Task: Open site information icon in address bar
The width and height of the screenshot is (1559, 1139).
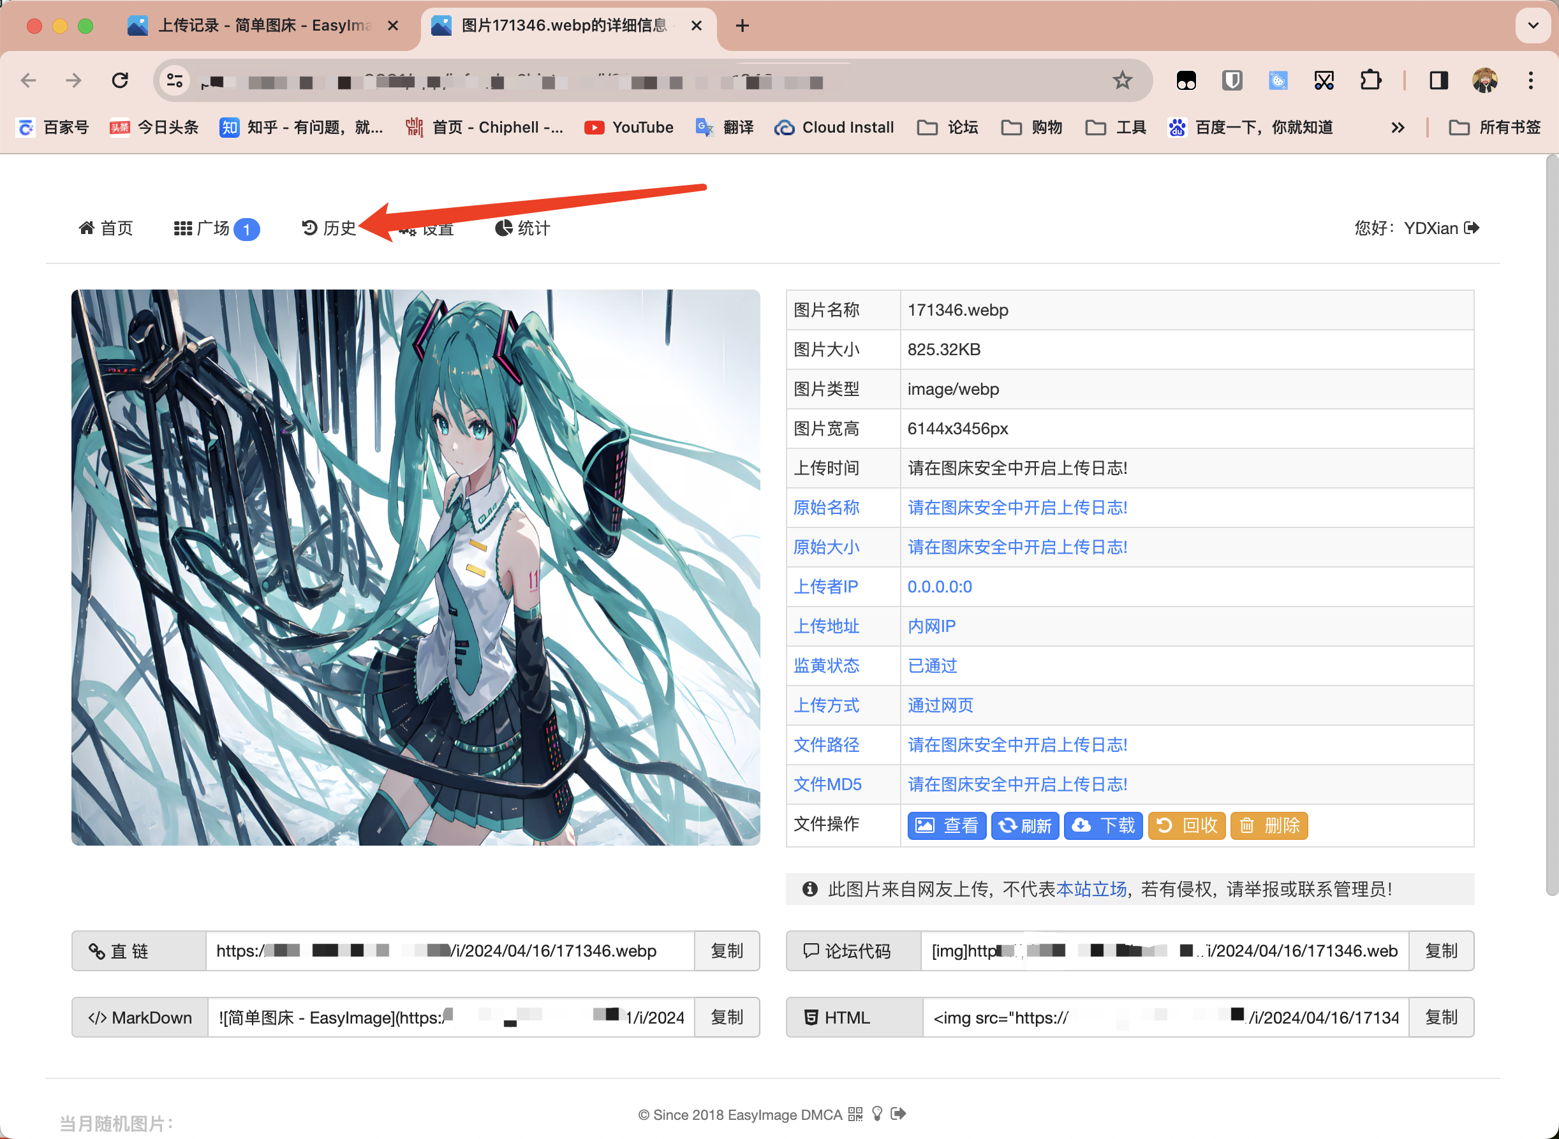Action: coord(175,82)
